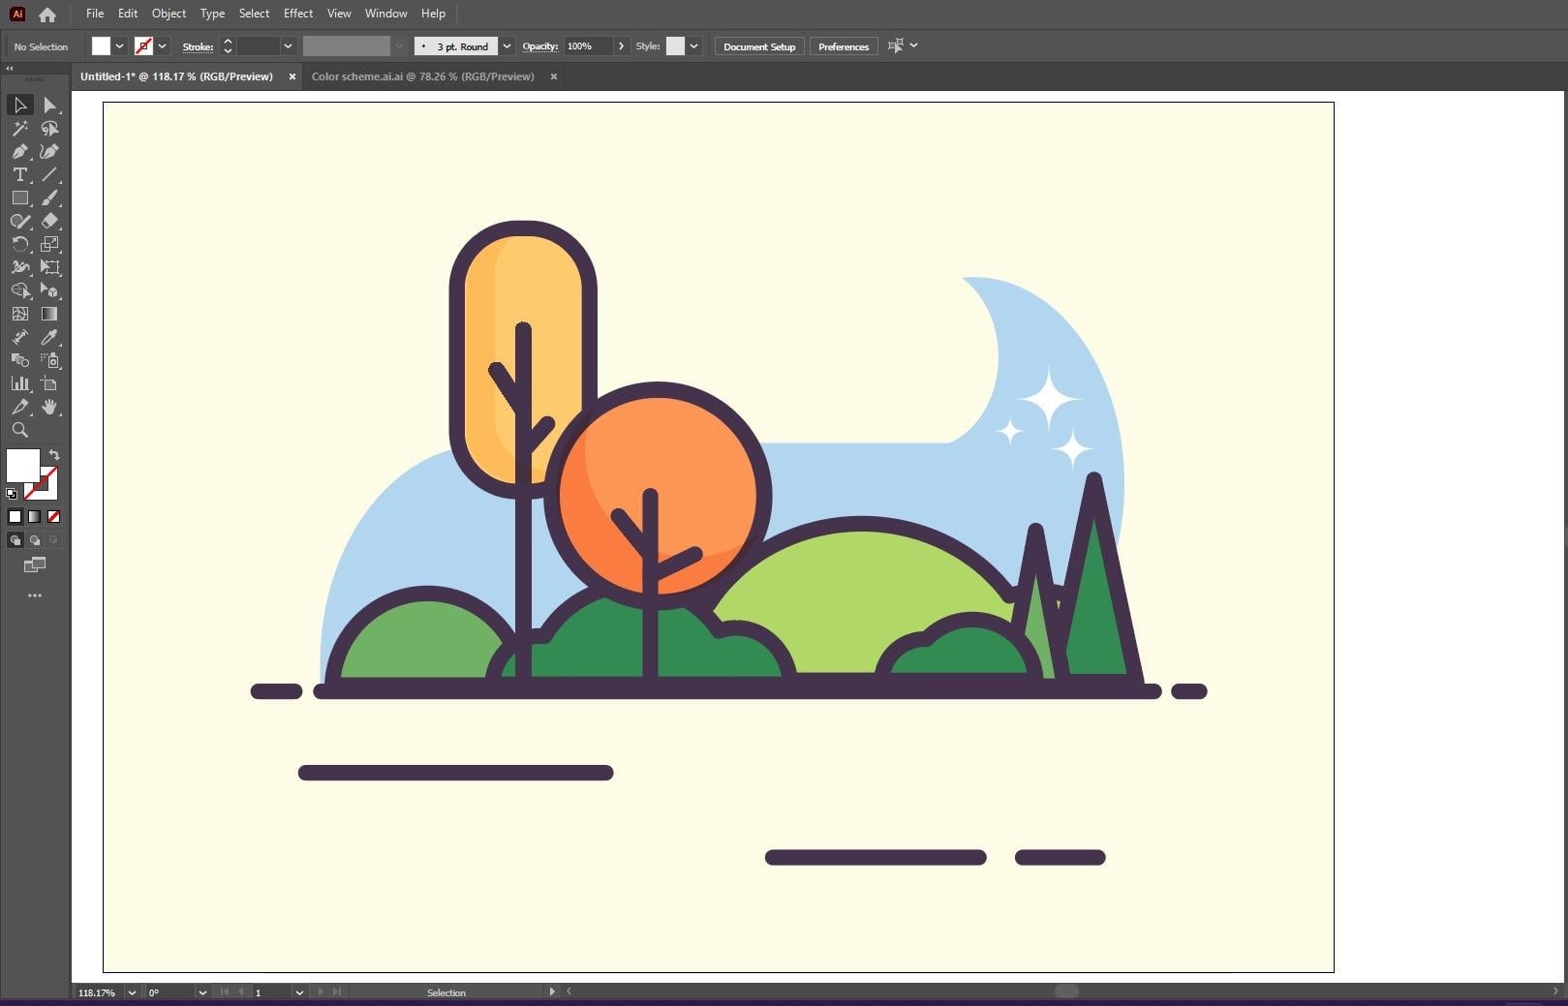Choose the Artboard tool
Screen dimensions: 1568x1006
[x=49, y=383]
